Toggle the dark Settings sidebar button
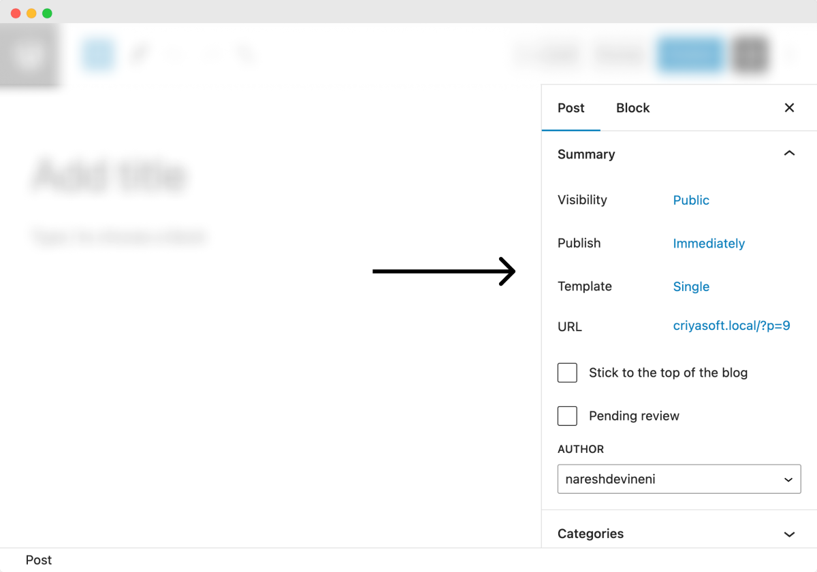The image size is (817, 572). tap(751, 55)
